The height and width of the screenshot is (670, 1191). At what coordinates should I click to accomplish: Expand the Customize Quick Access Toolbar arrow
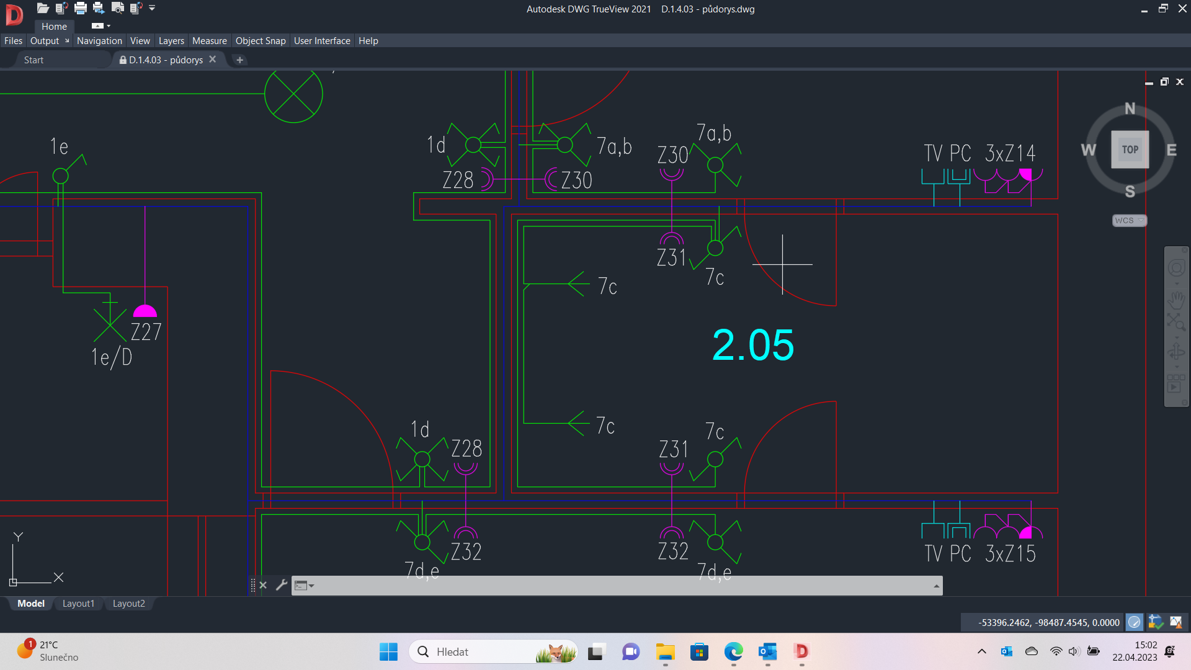tap(152, 8)
